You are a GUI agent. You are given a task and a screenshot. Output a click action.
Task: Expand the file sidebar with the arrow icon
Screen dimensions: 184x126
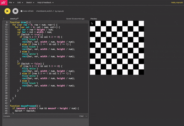coord(4,18)
